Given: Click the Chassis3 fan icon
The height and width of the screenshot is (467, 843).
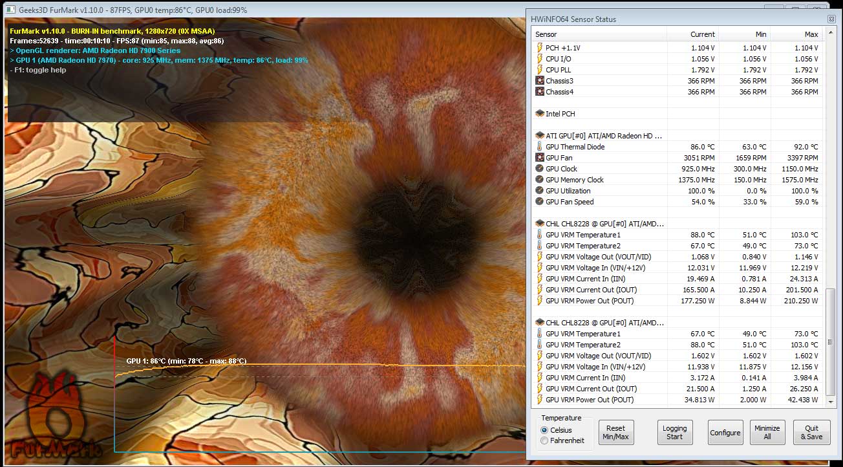Looking at the screenshot, I should pyautogui.click(x=540, y=81).
